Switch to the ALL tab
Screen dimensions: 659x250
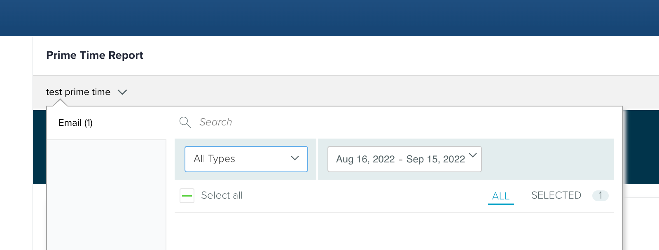click(501, 196)
